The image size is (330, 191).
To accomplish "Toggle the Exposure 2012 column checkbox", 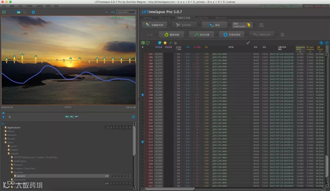I will [x=300, y=51].
